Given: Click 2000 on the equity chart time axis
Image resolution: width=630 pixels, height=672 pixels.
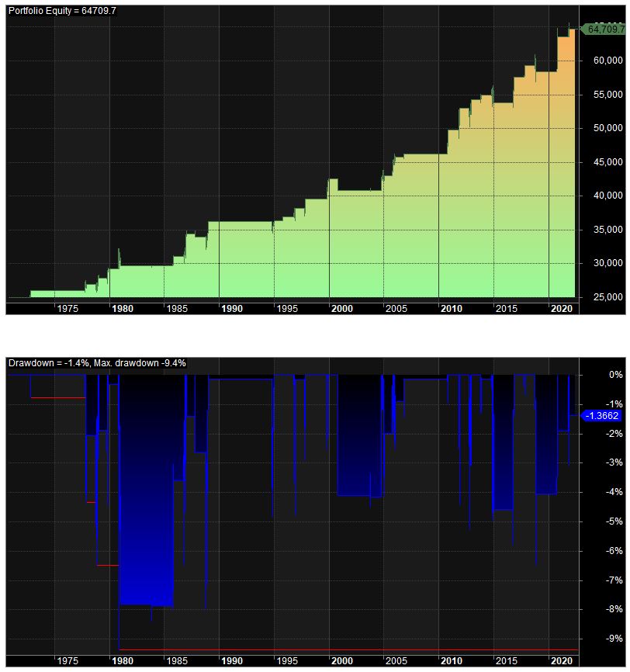Looking at the screenshot, I should click(342, 309).
